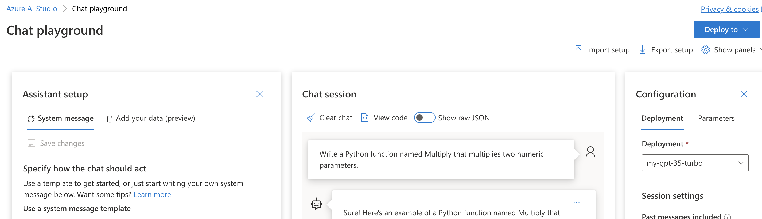The height and width of the screenshot is (219, 762).
Task: Click the Save changes floppy disk icon
Action: [31, 143]
